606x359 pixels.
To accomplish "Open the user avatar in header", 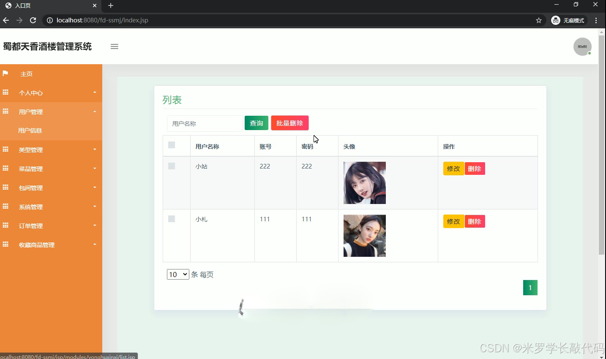I will (582, 46).
